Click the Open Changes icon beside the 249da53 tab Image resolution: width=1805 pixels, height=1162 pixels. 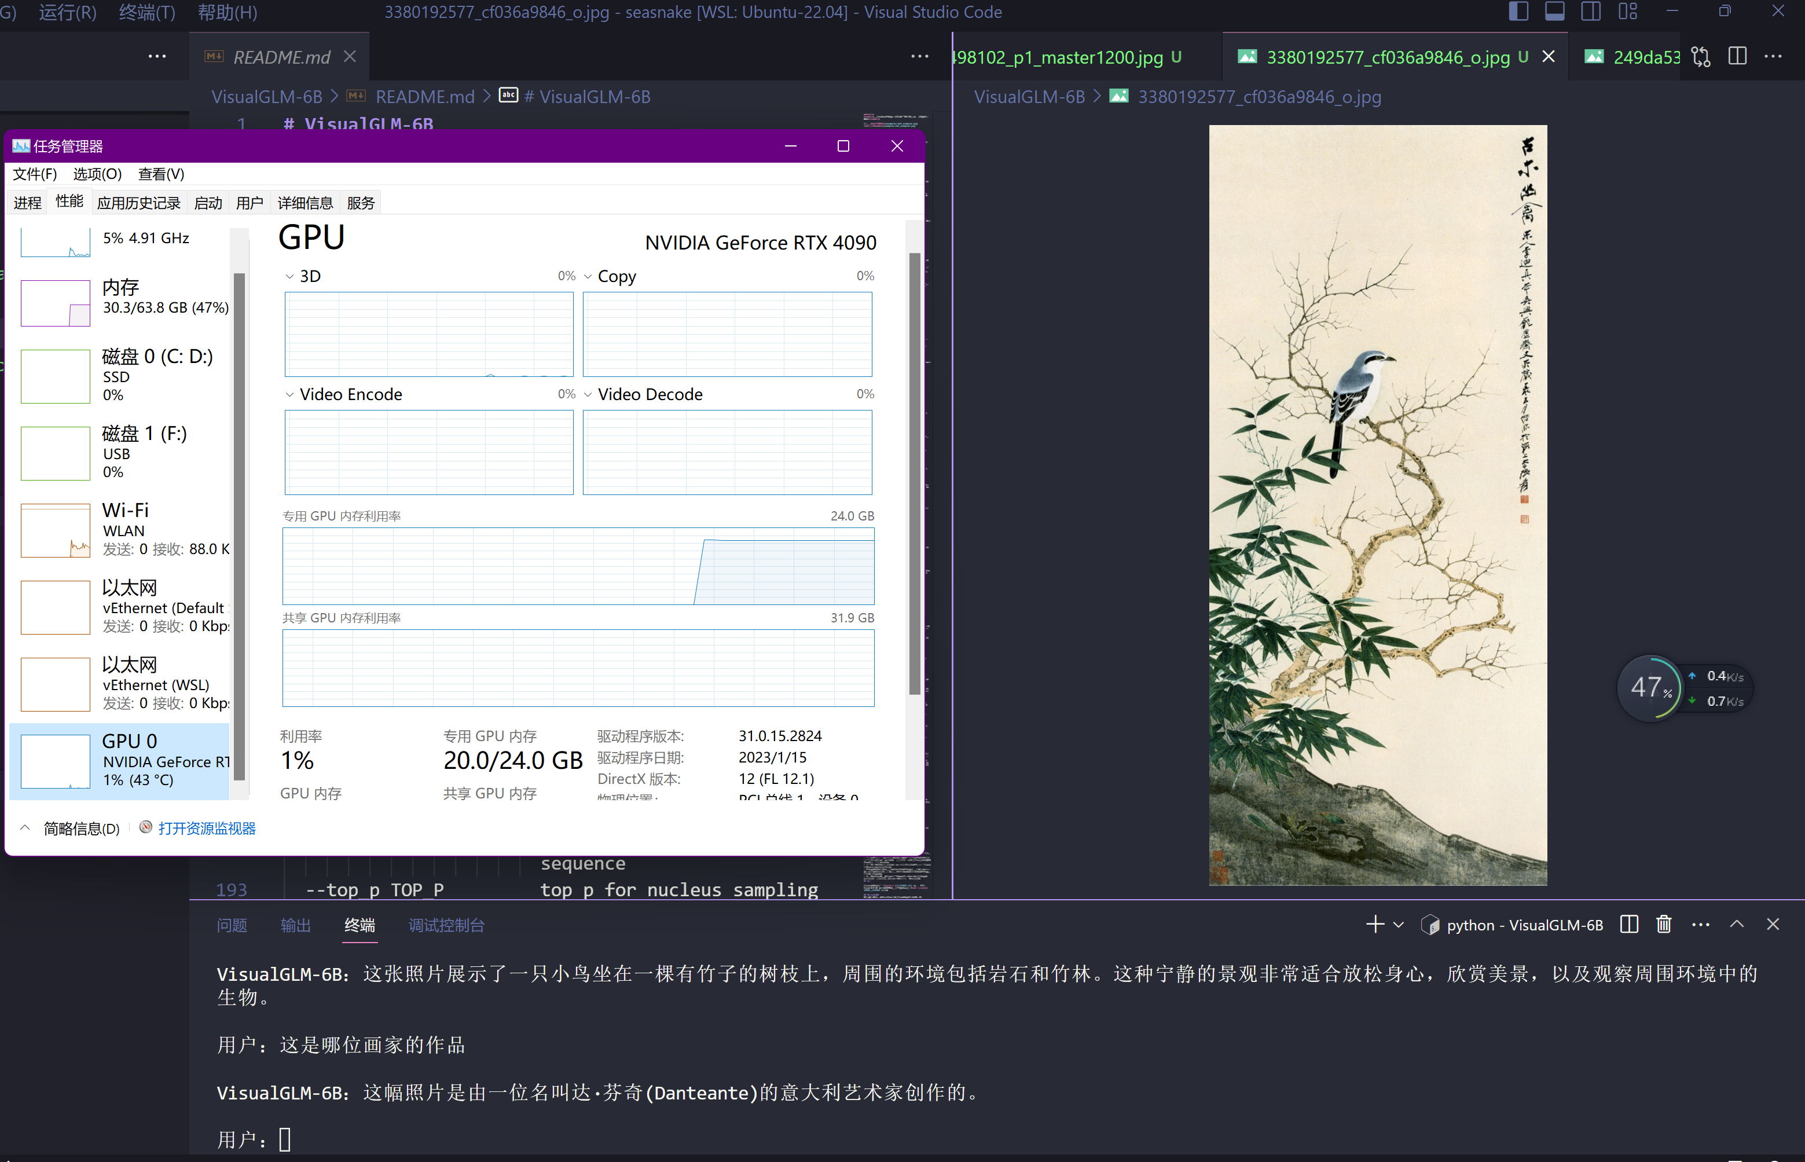(x=1701, y=56)
